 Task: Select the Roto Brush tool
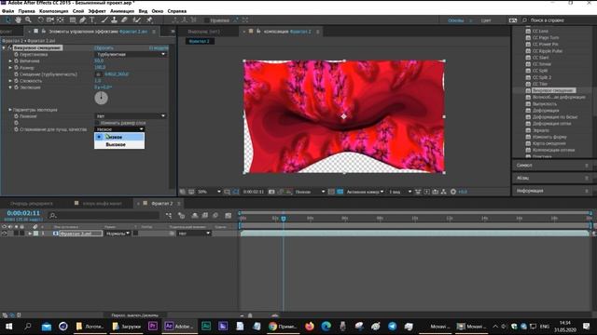137,20
